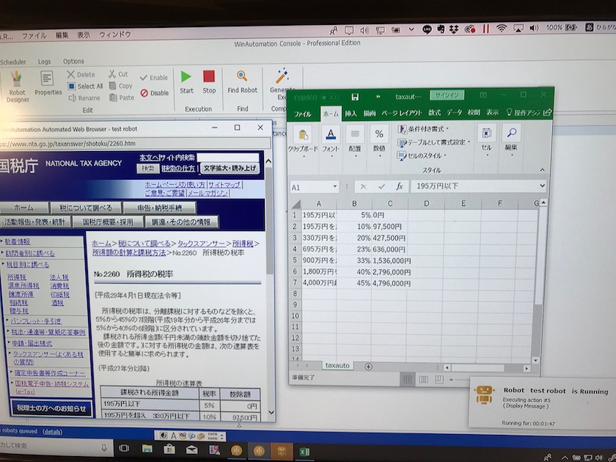Open format as table dropdown

pyautogui.click(x=433, y=142)
